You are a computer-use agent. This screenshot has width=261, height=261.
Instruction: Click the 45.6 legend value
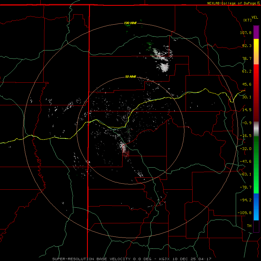point(247,84)
